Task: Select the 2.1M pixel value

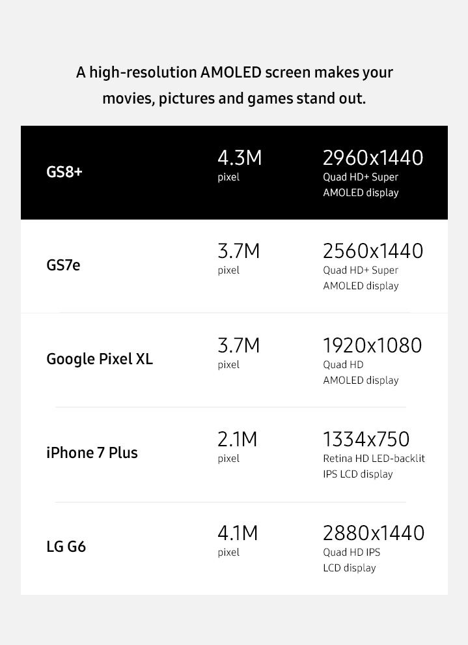Action: tap(238, 439)
